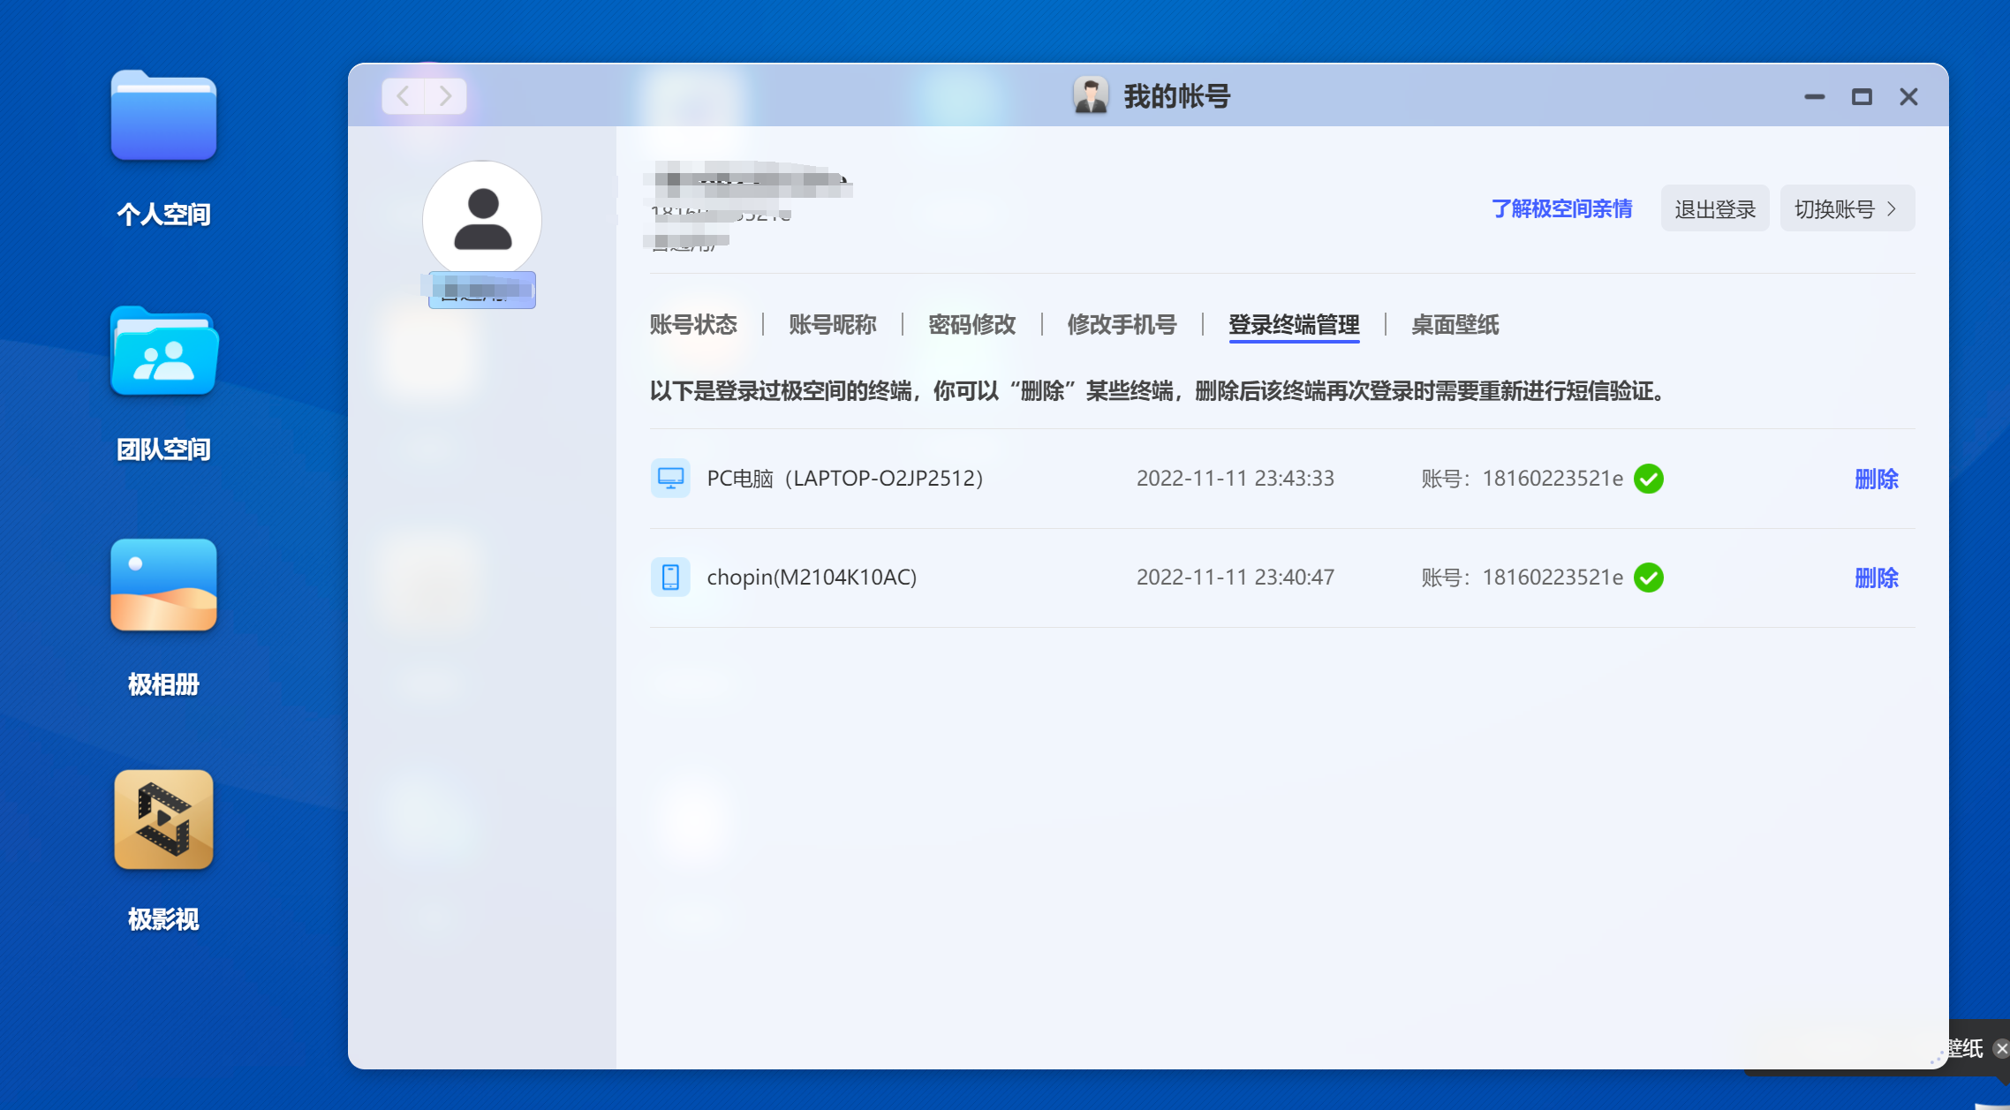Viewport: 2010px width, 1110px height.
Task: Click green checkmark on PC电脑 row
Action: coord(1649,479)
